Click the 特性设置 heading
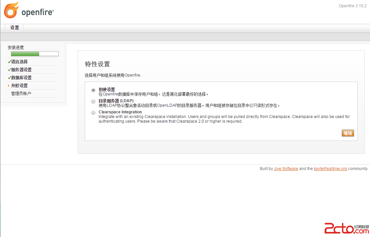 pos(97,64)
